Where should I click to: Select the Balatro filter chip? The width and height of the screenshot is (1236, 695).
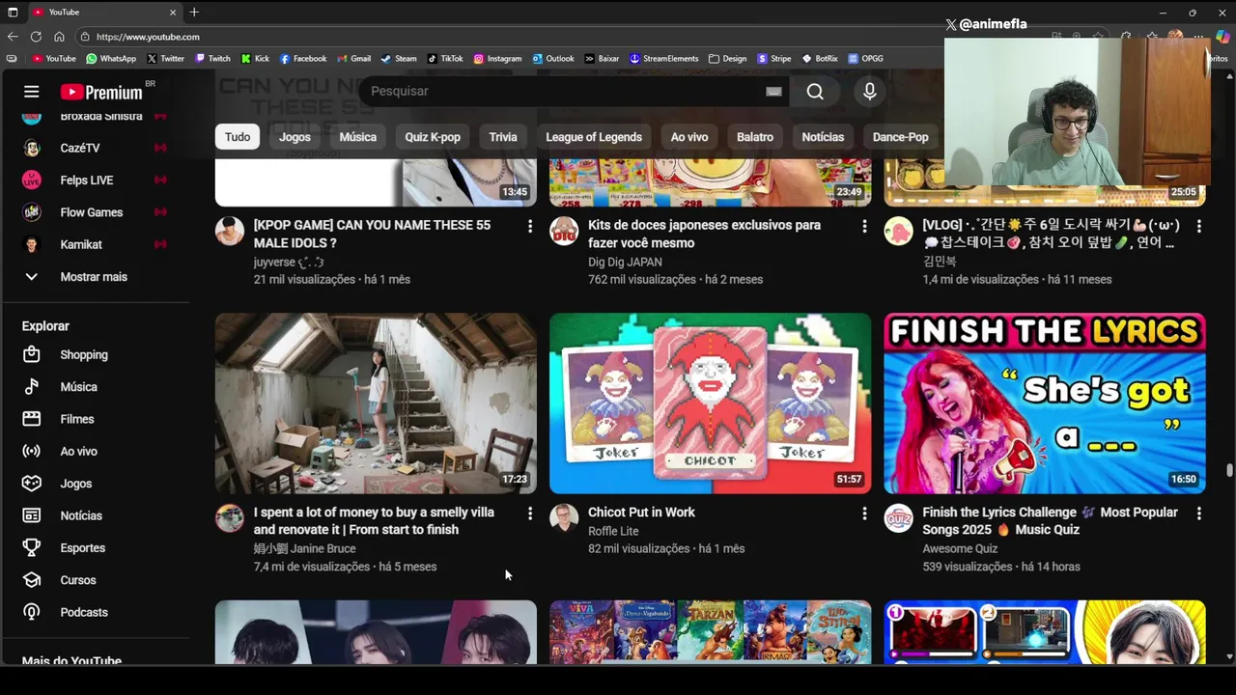[755, 137]
